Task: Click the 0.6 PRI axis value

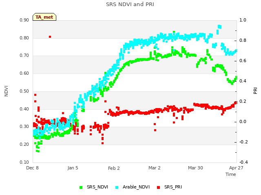Action: coord(243,61)
